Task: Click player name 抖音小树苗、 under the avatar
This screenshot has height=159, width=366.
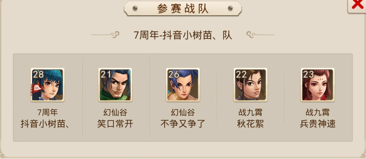Action: [45, 124]
